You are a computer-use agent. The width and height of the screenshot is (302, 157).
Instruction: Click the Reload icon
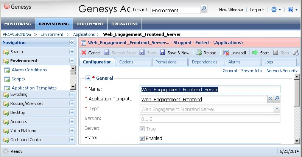point(199,52)
